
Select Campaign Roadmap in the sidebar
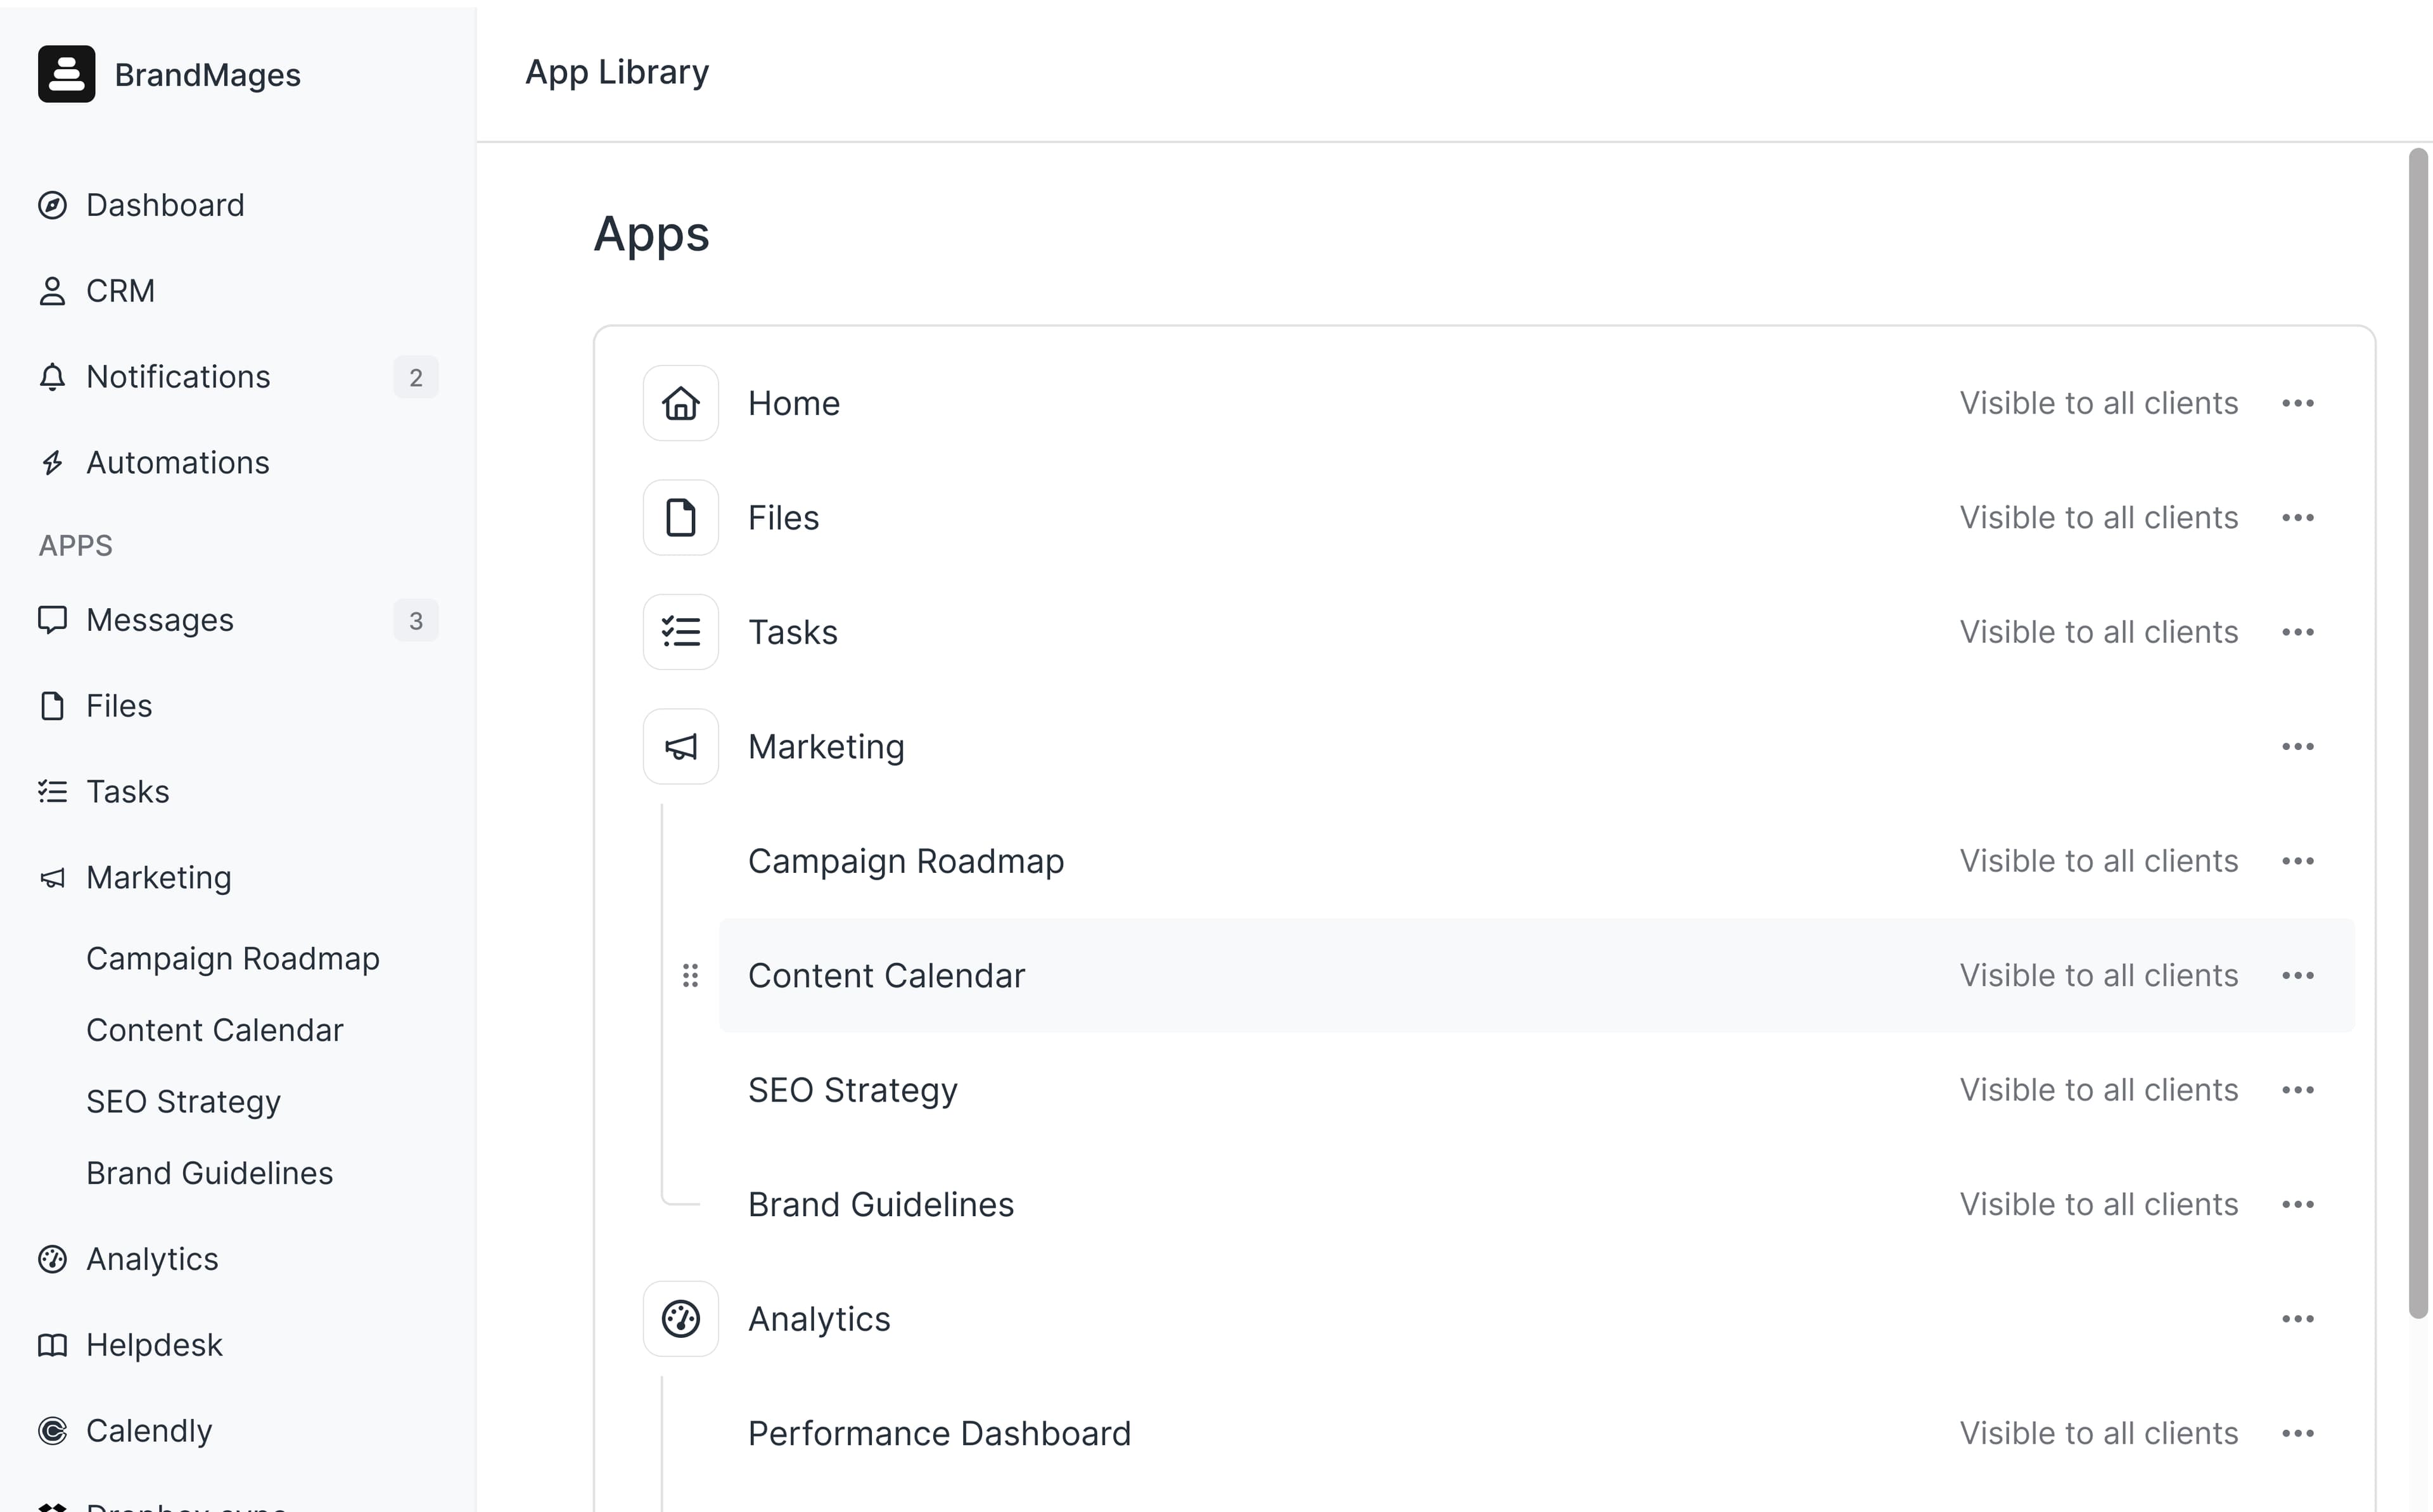click(x=233, y=958)
